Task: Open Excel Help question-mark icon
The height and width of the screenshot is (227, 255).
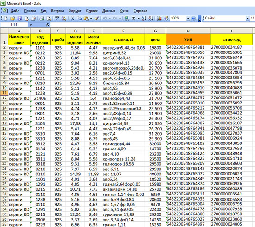Action: click(x=193, y=19)
